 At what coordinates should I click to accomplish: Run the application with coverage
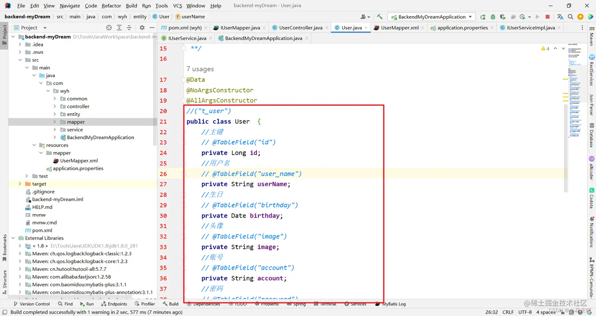(503, 17)
